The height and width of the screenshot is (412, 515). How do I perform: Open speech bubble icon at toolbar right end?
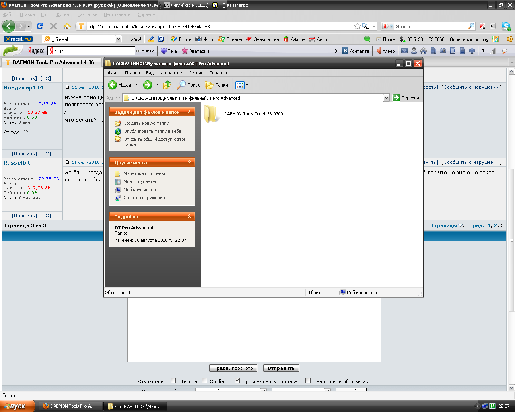click(x=505, y=51)
